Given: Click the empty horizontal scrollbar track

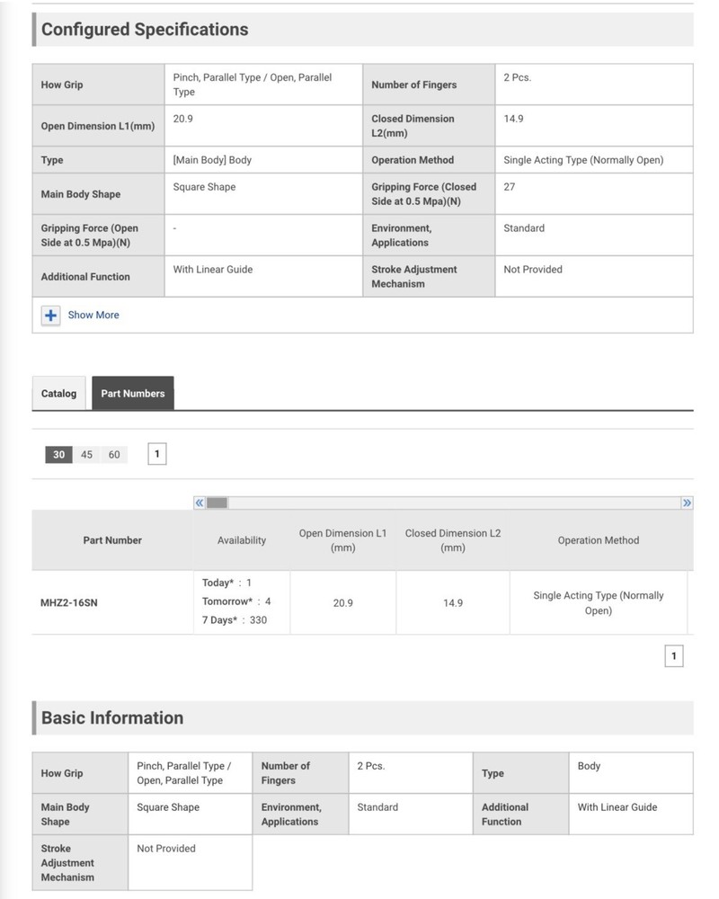Looking at the screenshot, I should click(449, 503).
